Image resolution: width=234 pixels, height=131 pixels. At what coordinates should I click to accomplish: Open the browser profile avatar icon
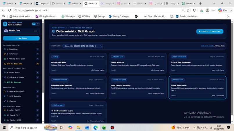tap(208, 10)
